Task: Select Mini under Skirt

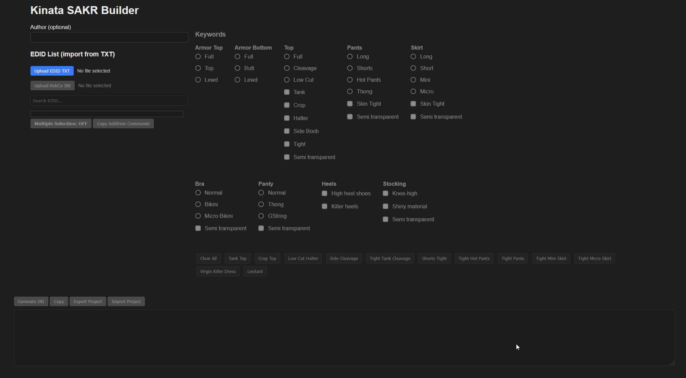Action: 413,80
